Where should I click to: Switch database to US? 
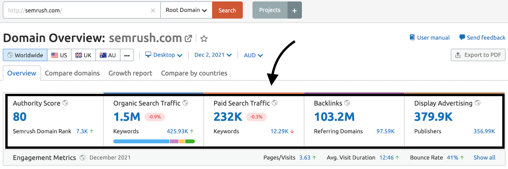59,55
